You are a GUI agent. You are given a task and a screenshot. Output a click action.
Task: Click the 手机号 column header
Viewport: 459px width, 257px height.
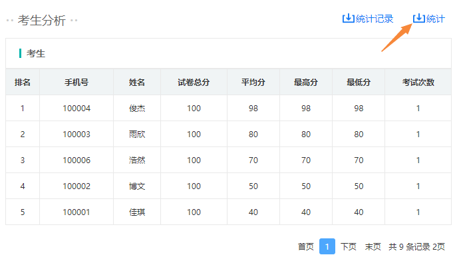pyautogui.click(x=76, y=83)
